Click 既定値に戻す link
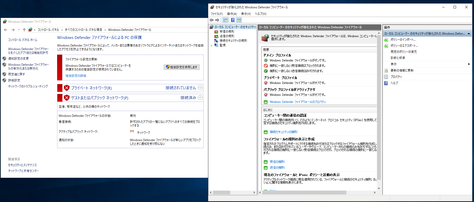 pos(16,74)
